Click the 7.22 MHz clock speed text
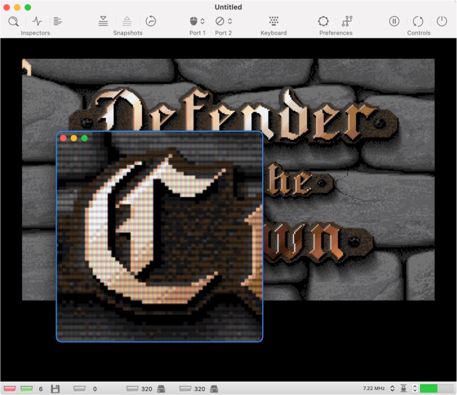This screenshot has width=457, height=395. [374, 389]
